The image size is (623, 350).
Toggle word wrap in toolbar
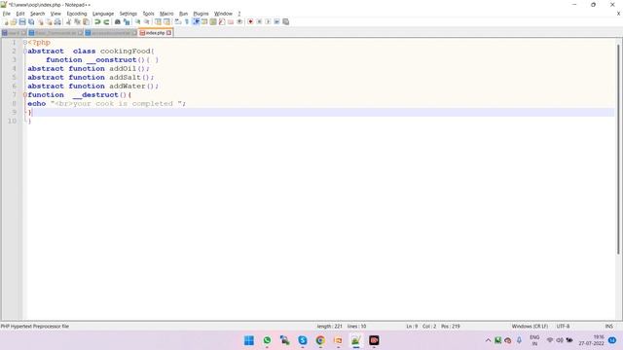click(177, 21)
